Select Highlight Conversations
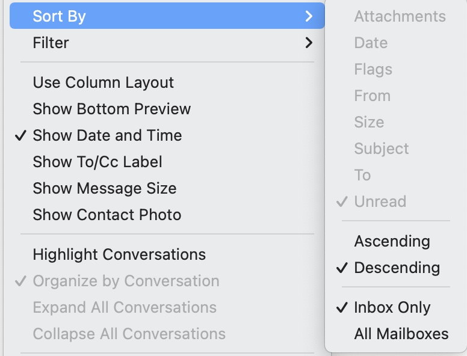 [x=119, y=254]
